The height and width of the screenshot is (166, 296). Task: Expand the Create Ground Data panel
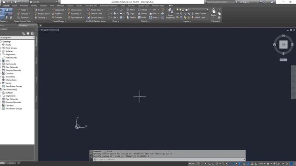(24, 21)
